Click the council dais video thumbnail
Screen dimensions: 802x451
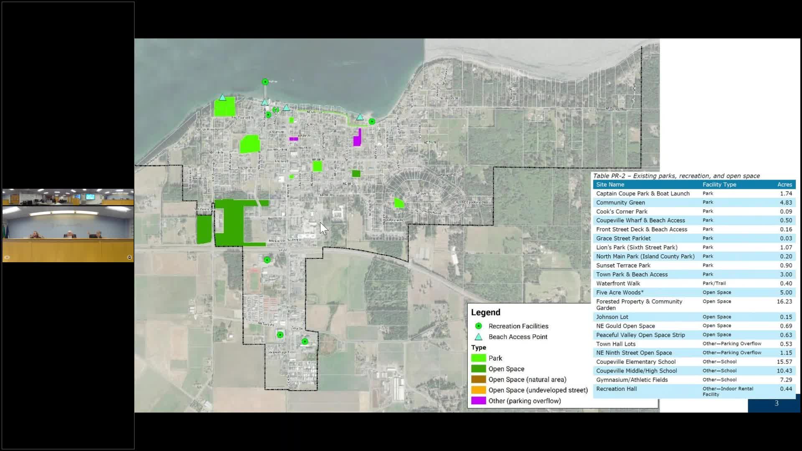point(68,234)
